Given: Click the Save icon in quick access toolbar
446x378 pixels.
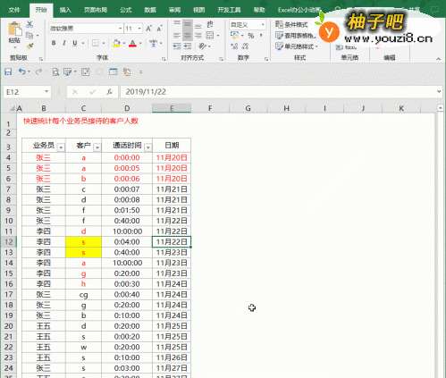Looking at the screenshot, I should tap(8, 71).
